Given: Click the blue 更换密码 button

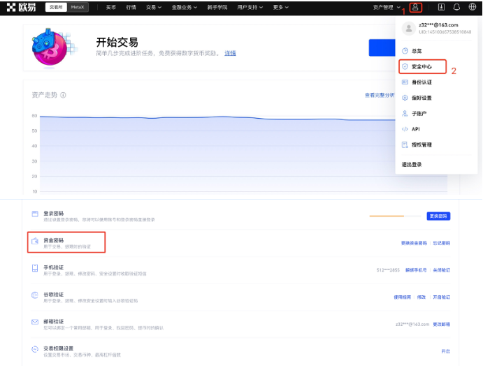Looking at the screenshot, I should [438, 216].
